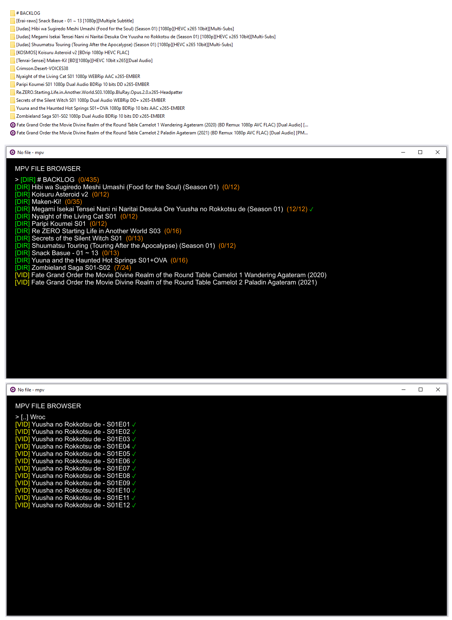The image size is (452, 620).
Task: Play Yuusha no Rokkotsu de - S01E04
Action: click(76, 447)
